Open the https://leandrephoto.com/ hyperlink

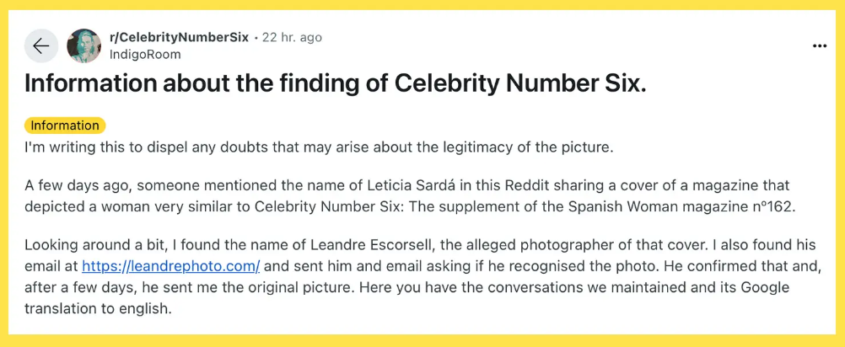click(171, 266)
